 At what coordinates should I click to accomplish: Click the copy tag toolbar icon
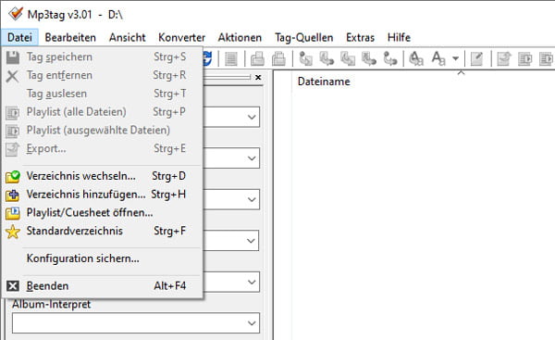(257, 59)
